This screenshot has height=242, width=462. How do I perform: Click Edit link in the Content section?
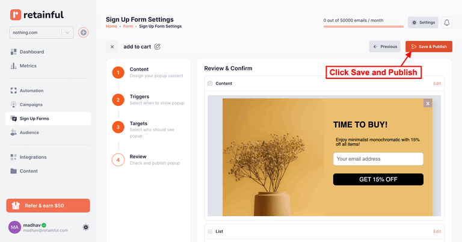[x=437, y=84]
